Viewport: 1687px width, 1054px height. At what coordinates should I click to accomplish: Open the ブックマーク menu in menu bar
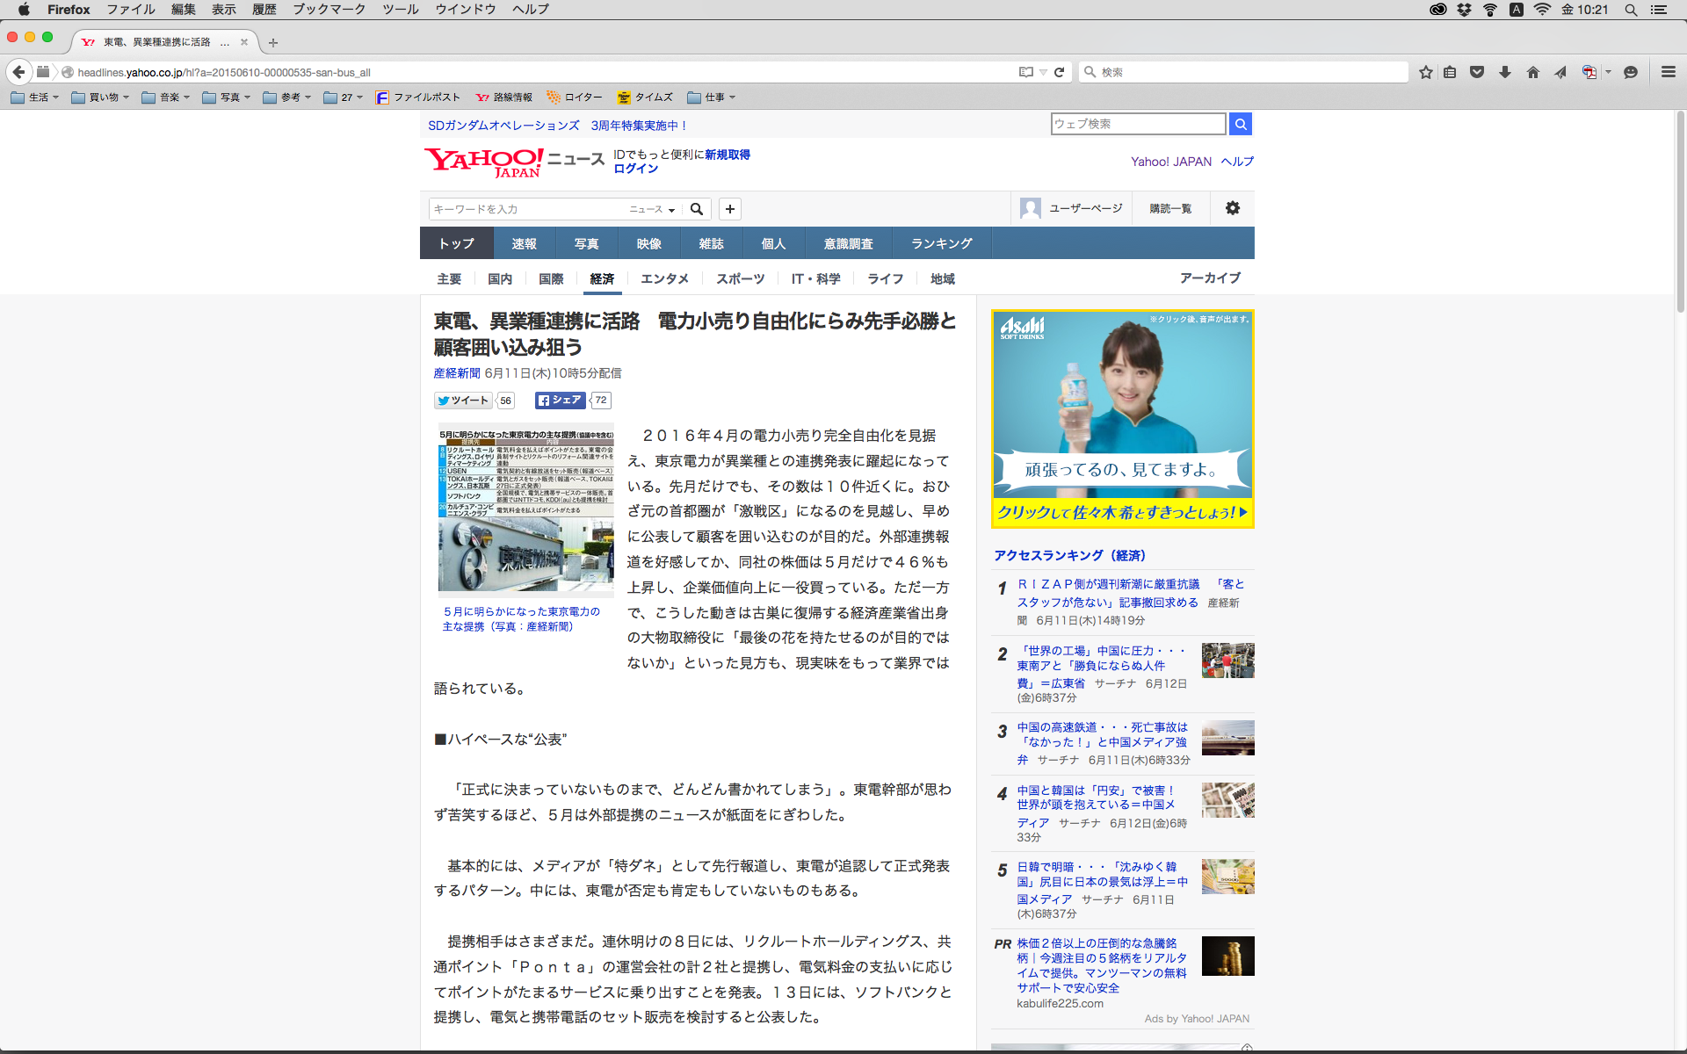(x=329, y=10)
